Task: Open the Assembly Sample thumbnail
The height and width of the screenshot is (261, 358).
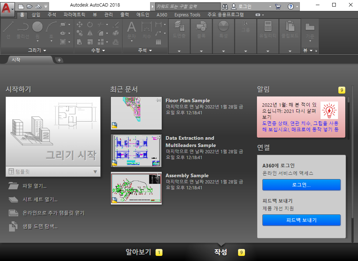Action: 136,188
